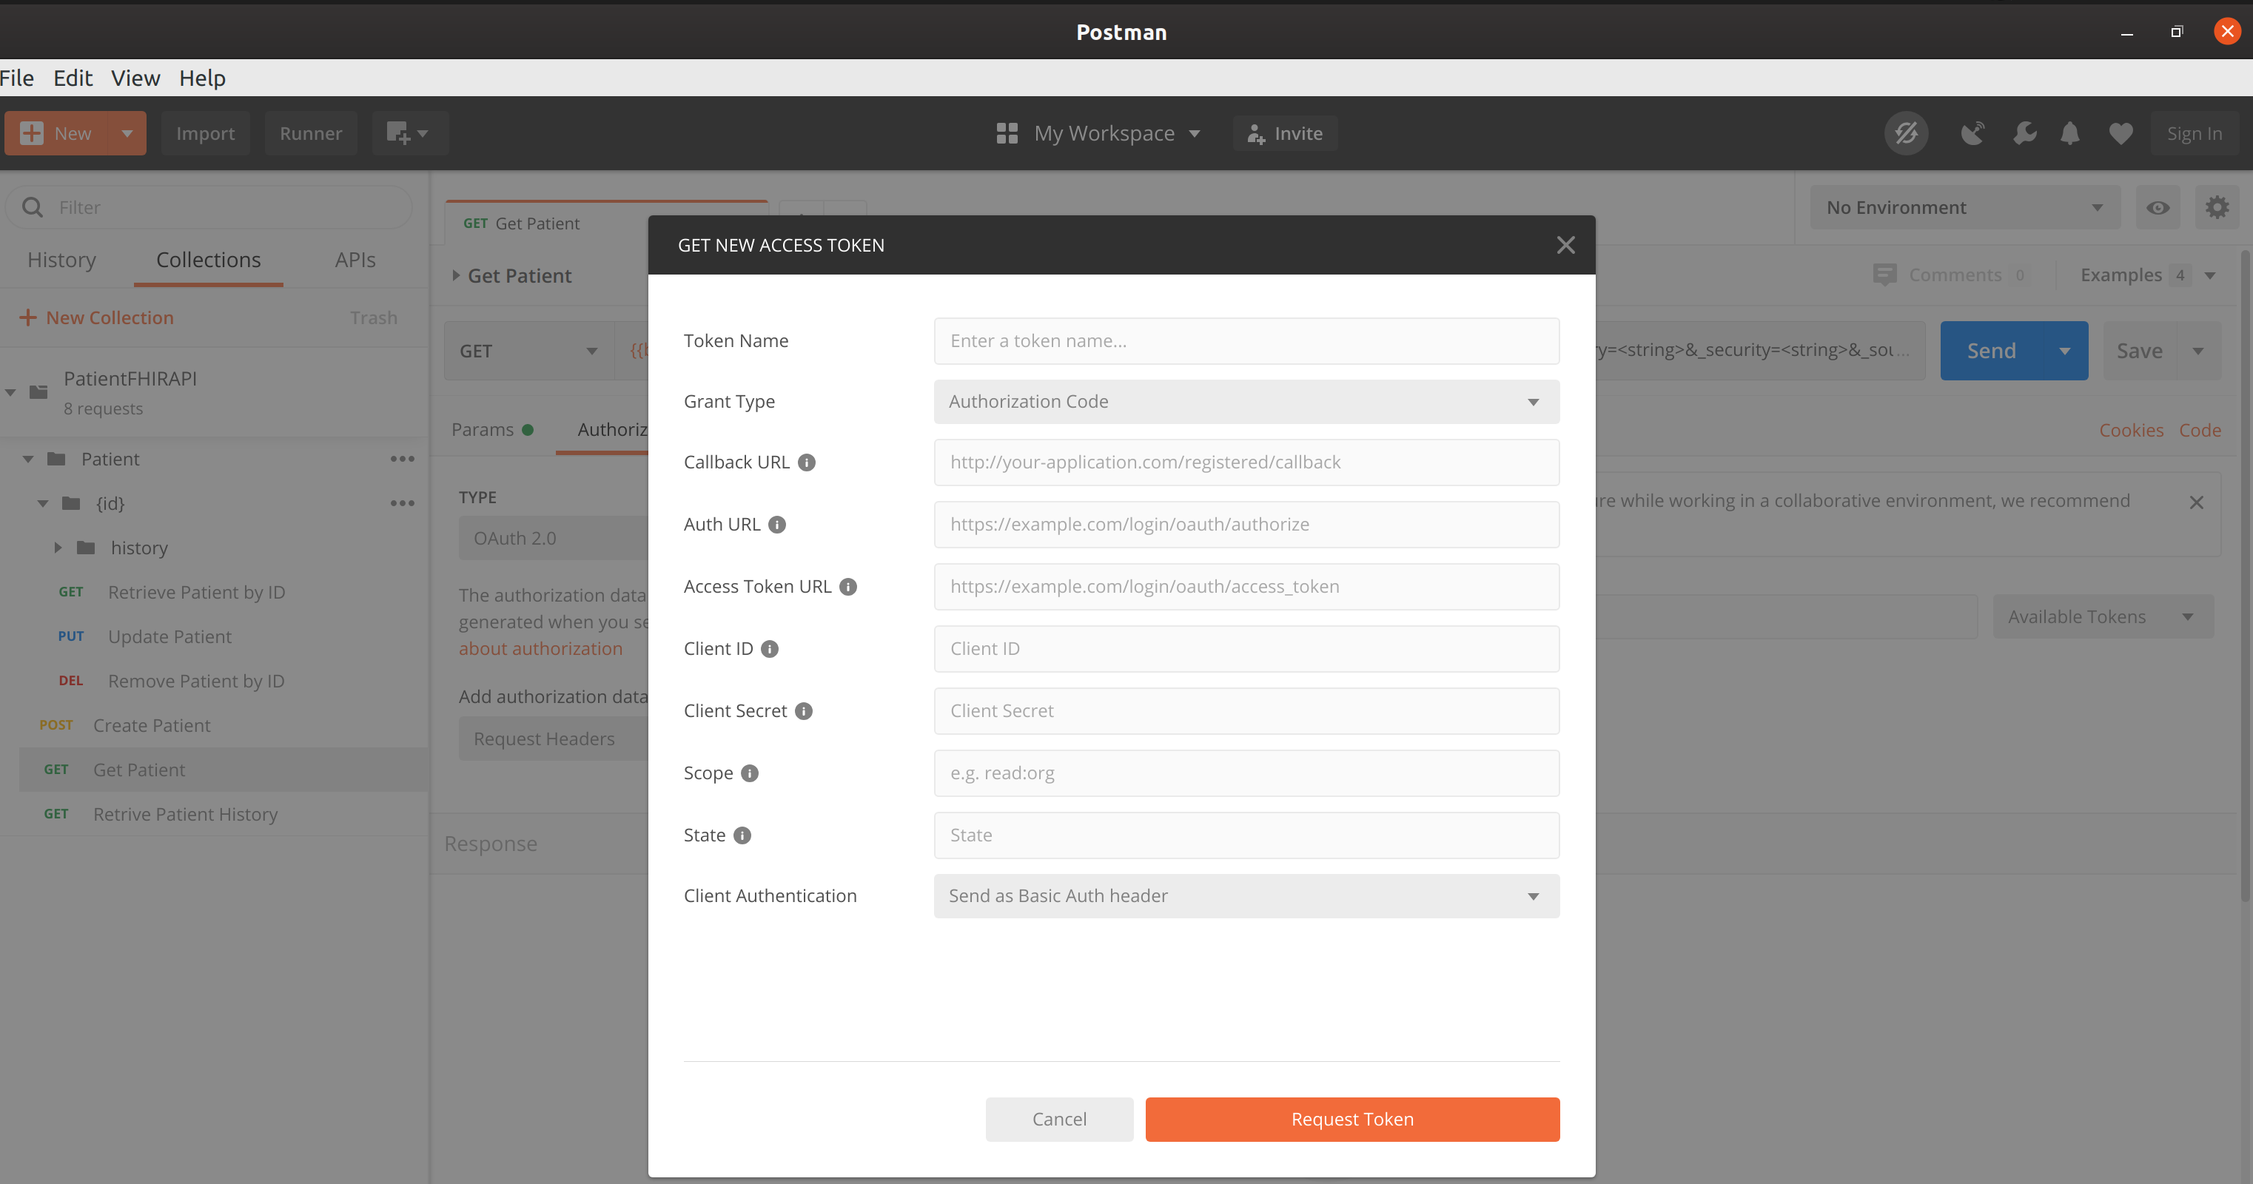Open the View menu
The image size is (2253, 1184).
(x=135, y=78)
